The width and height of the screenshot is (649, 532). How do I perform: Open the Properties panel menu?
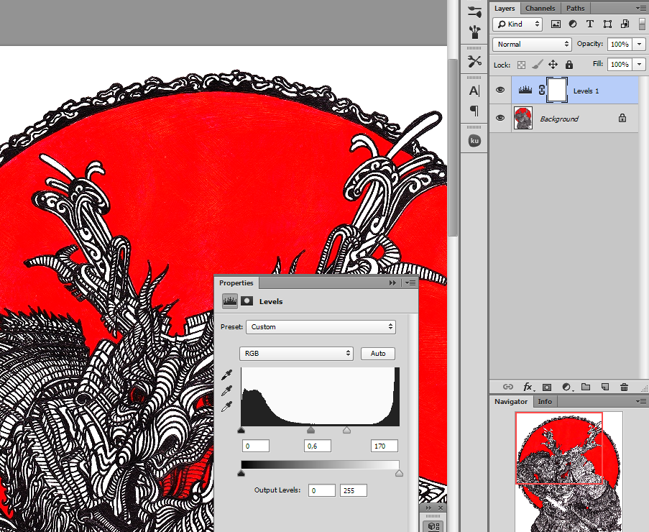pyautogui.click(x=410, y=283)
